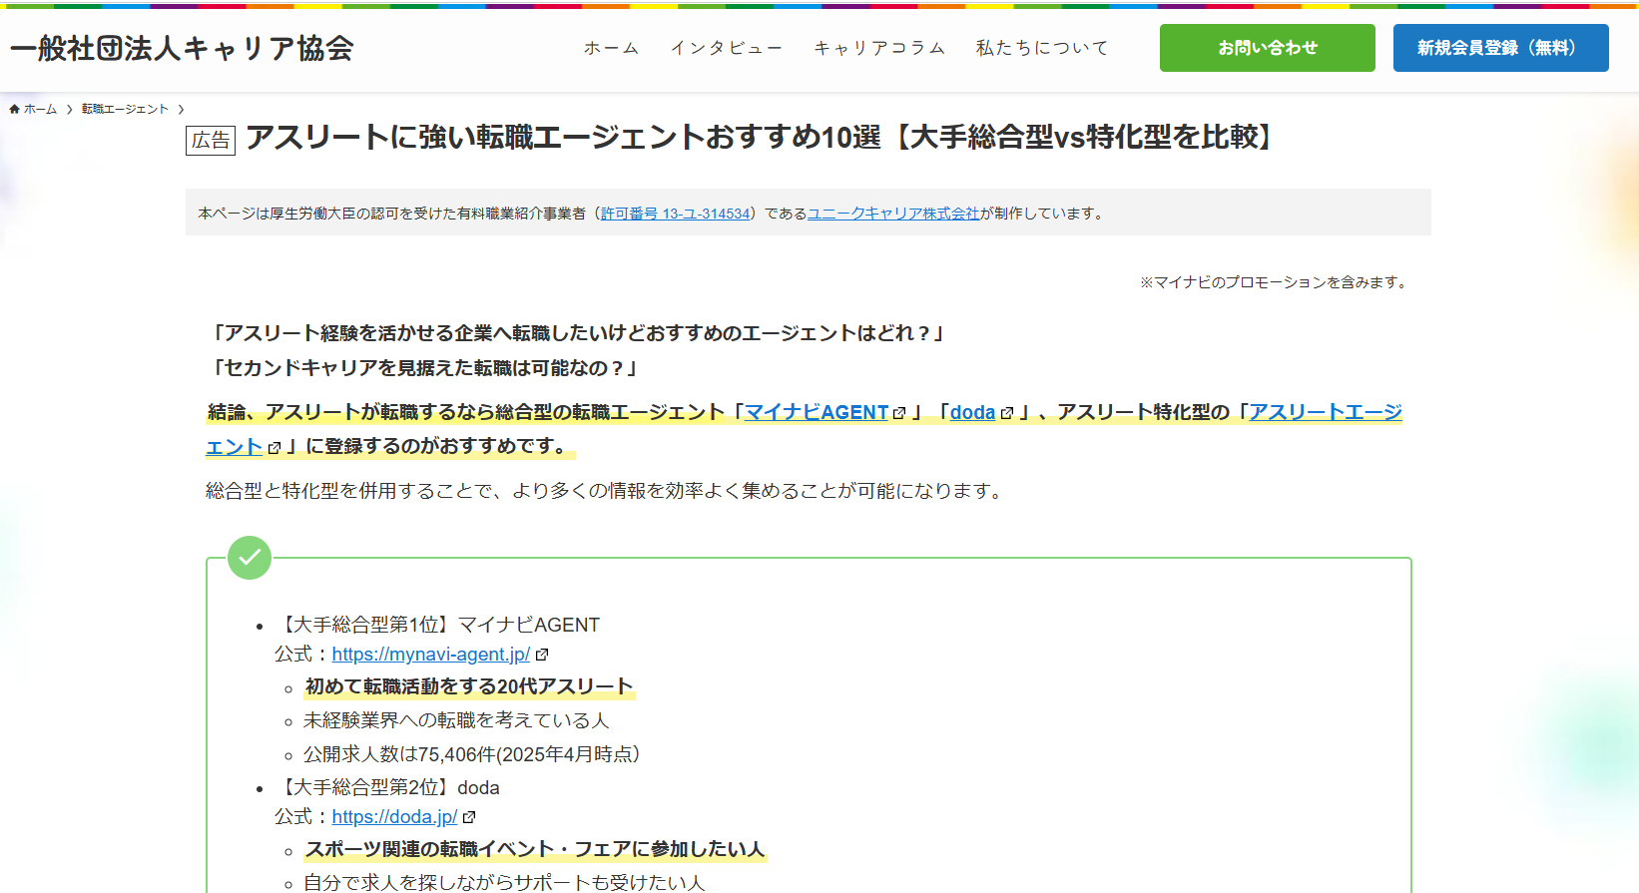Open the https://mynavi-agent.jp/ link

click(431, 655)
